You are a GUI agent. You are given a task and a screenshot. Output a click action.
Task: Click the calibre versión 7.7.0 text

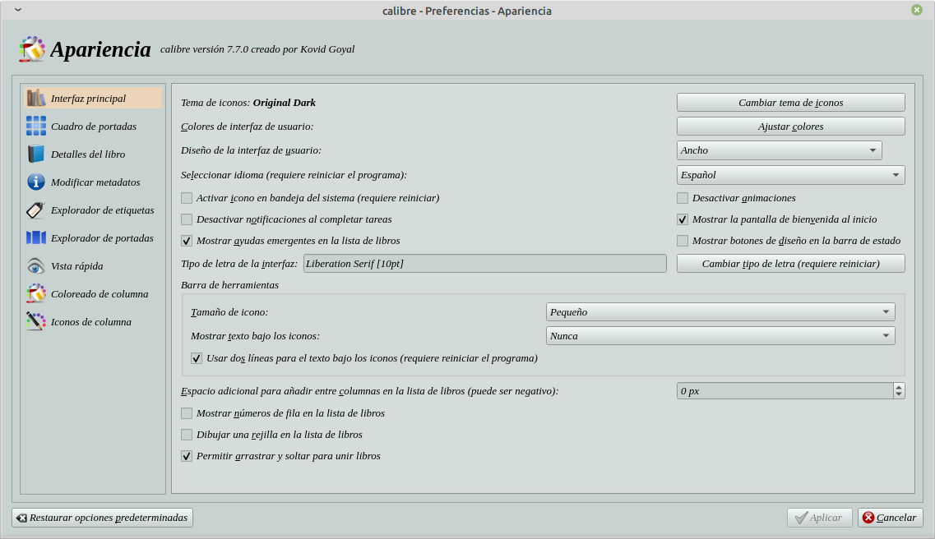tap(257, 49)
